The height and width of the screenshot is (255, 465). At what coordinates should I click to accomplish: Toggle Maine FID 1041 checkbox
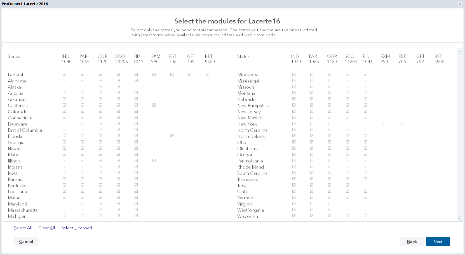136,197
